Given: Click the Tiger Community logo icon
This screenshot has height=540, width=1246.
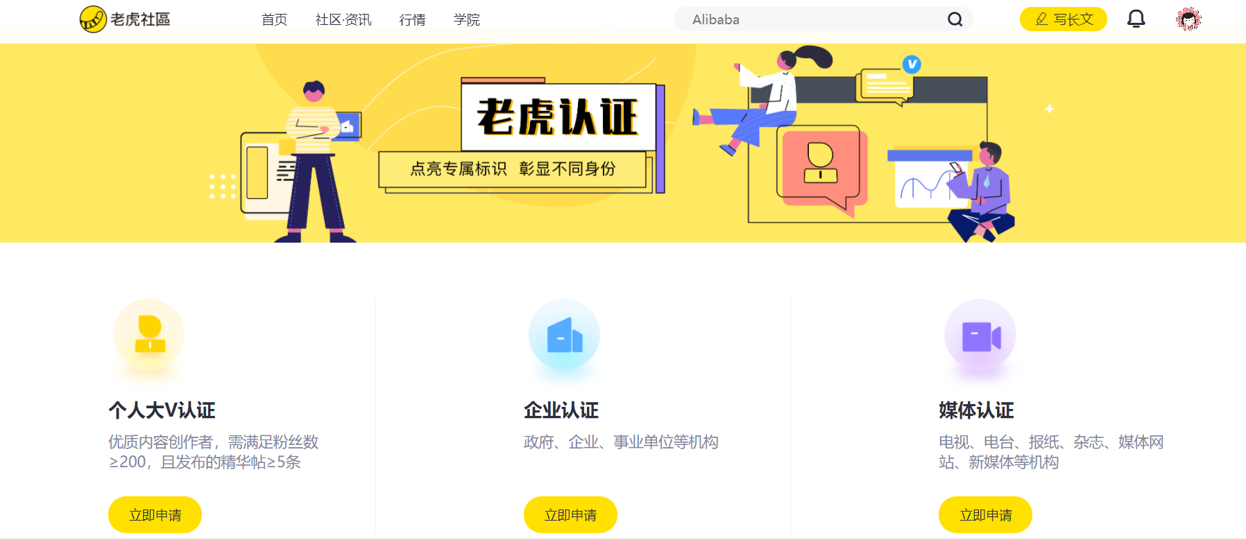Looking at the screenshot, I should click(x=93, y=19).
